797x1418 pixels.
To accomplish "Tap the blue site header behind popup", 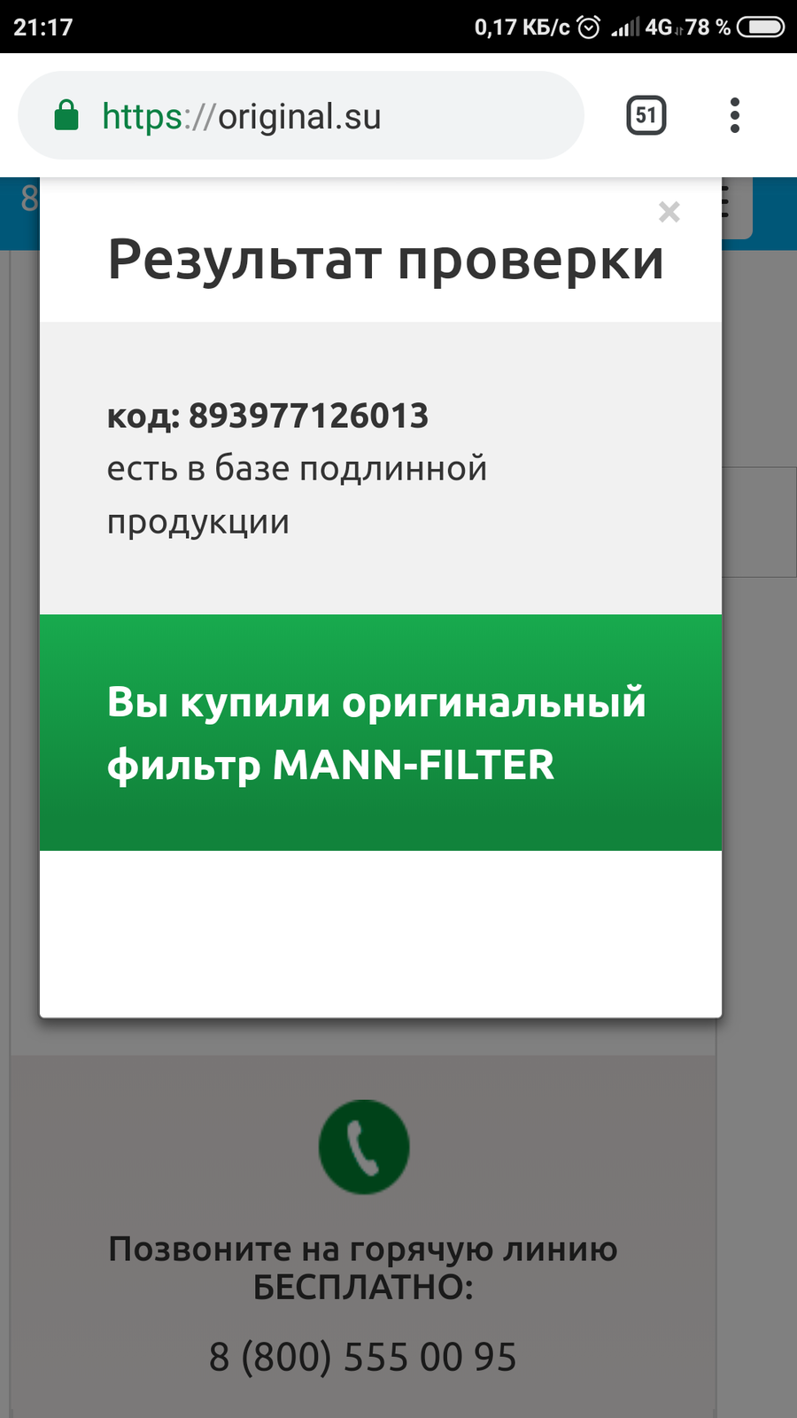I will point(19,214).
